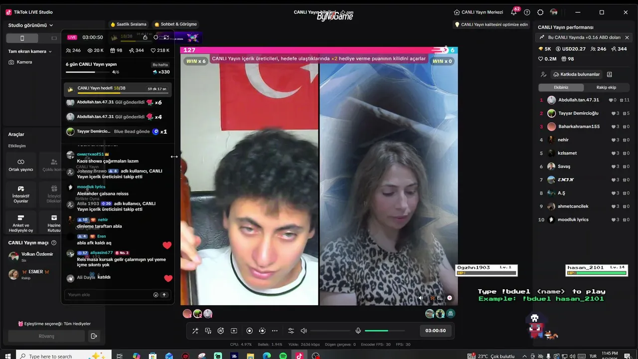The width and height of the screenshot is (638, 359).
Task: Open the notifications bell with 62 badge
Action: [514, 12]
